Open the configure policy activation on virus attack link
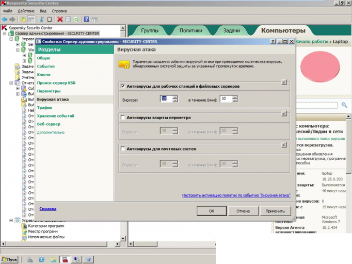 click(236, 195)
